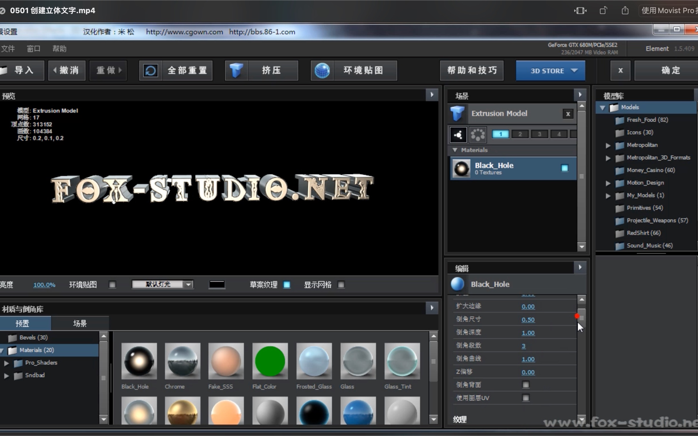Switch to the 场景 tab in materials panel
The height and width of the screenshot is (436, 698).
(x=80, y=323)
